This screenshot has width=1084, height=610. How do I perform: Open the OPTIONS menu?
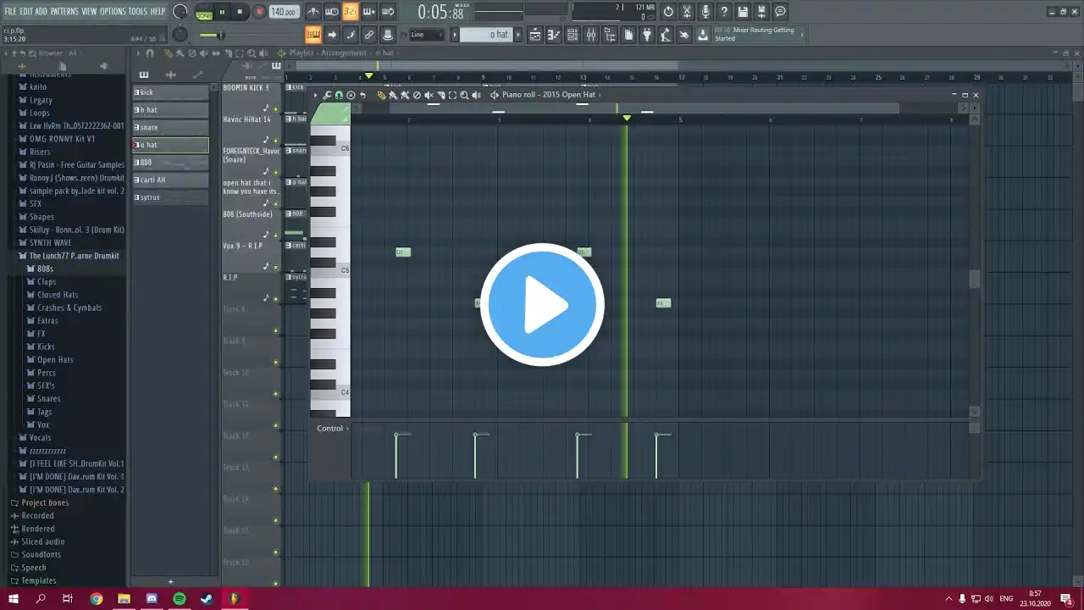pyautogui.click(x=113, y=11)
